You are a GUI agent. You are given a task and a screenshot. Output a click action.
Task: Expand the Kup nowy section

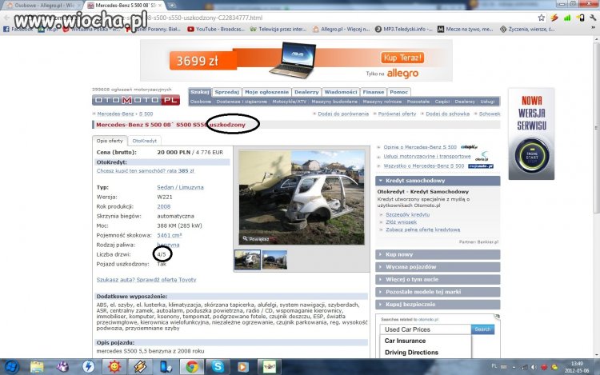pos(438,254)
